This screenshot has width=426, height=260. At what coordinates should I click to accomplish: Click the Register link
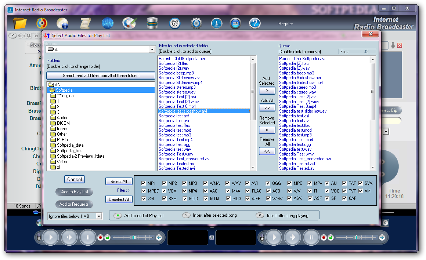286,24
